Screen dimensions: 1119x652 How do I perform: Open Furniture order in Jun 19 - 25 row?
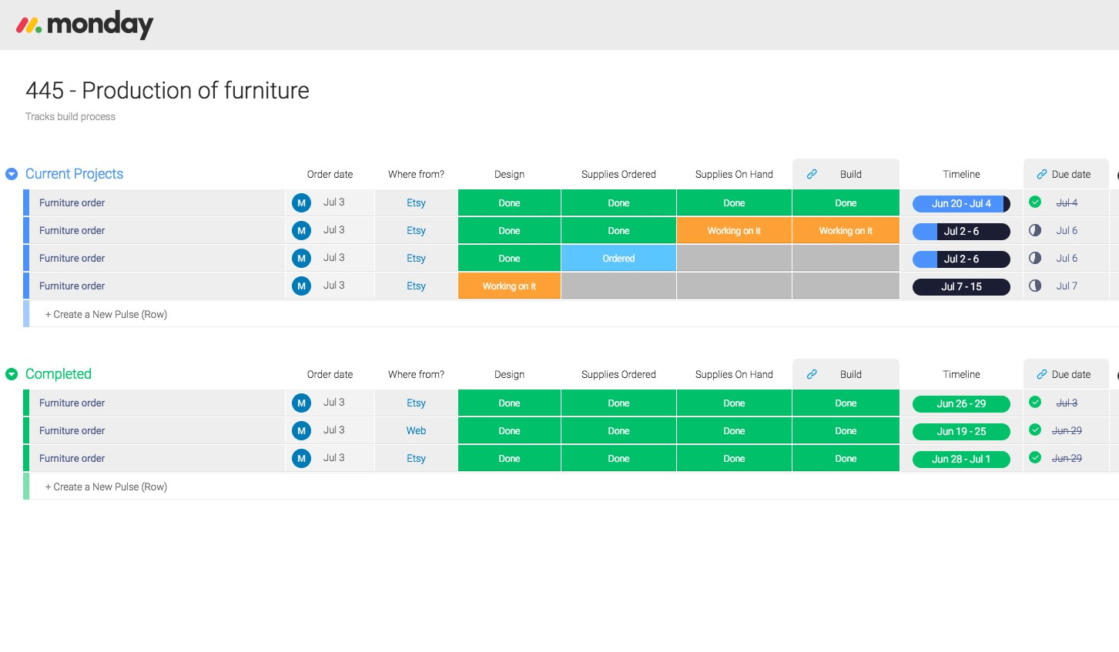(x=72, y=431)
